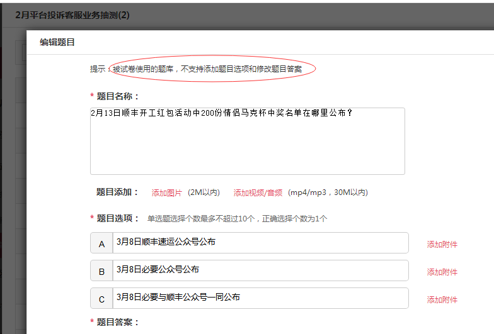The height and width of the screenshot is (334, 494).
Task: Click the option letter 'B' label
Action: [101, 272]
